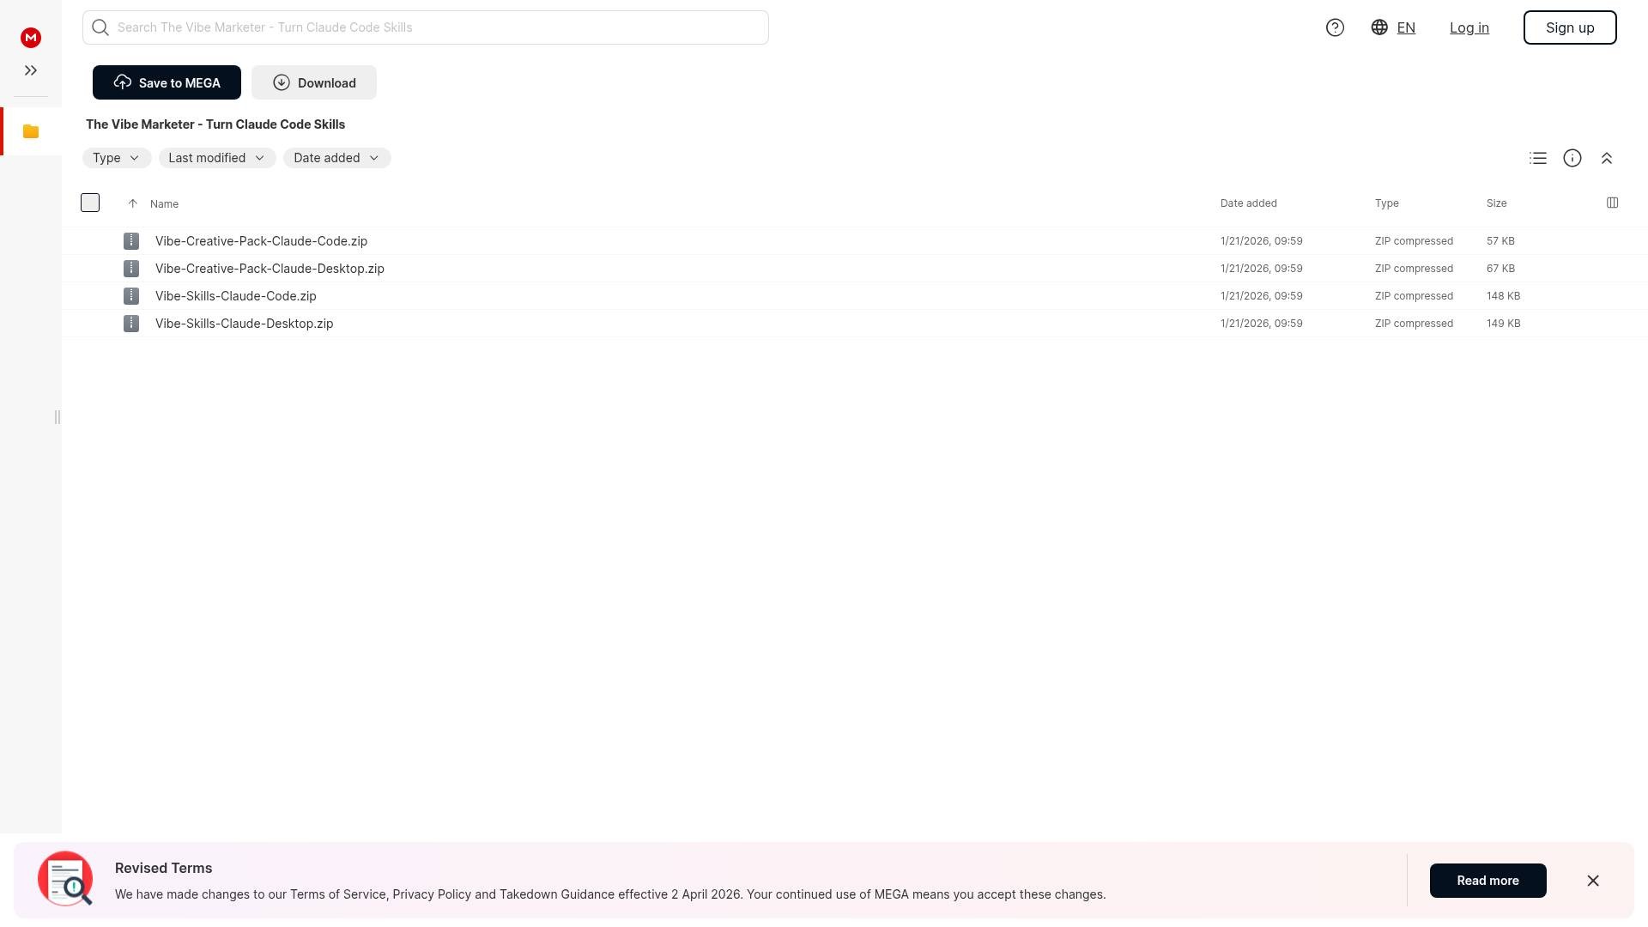This screenshot has width=1648, height=927.
Task: Open column chooser icon in header
Action: tap(1612, 203)
